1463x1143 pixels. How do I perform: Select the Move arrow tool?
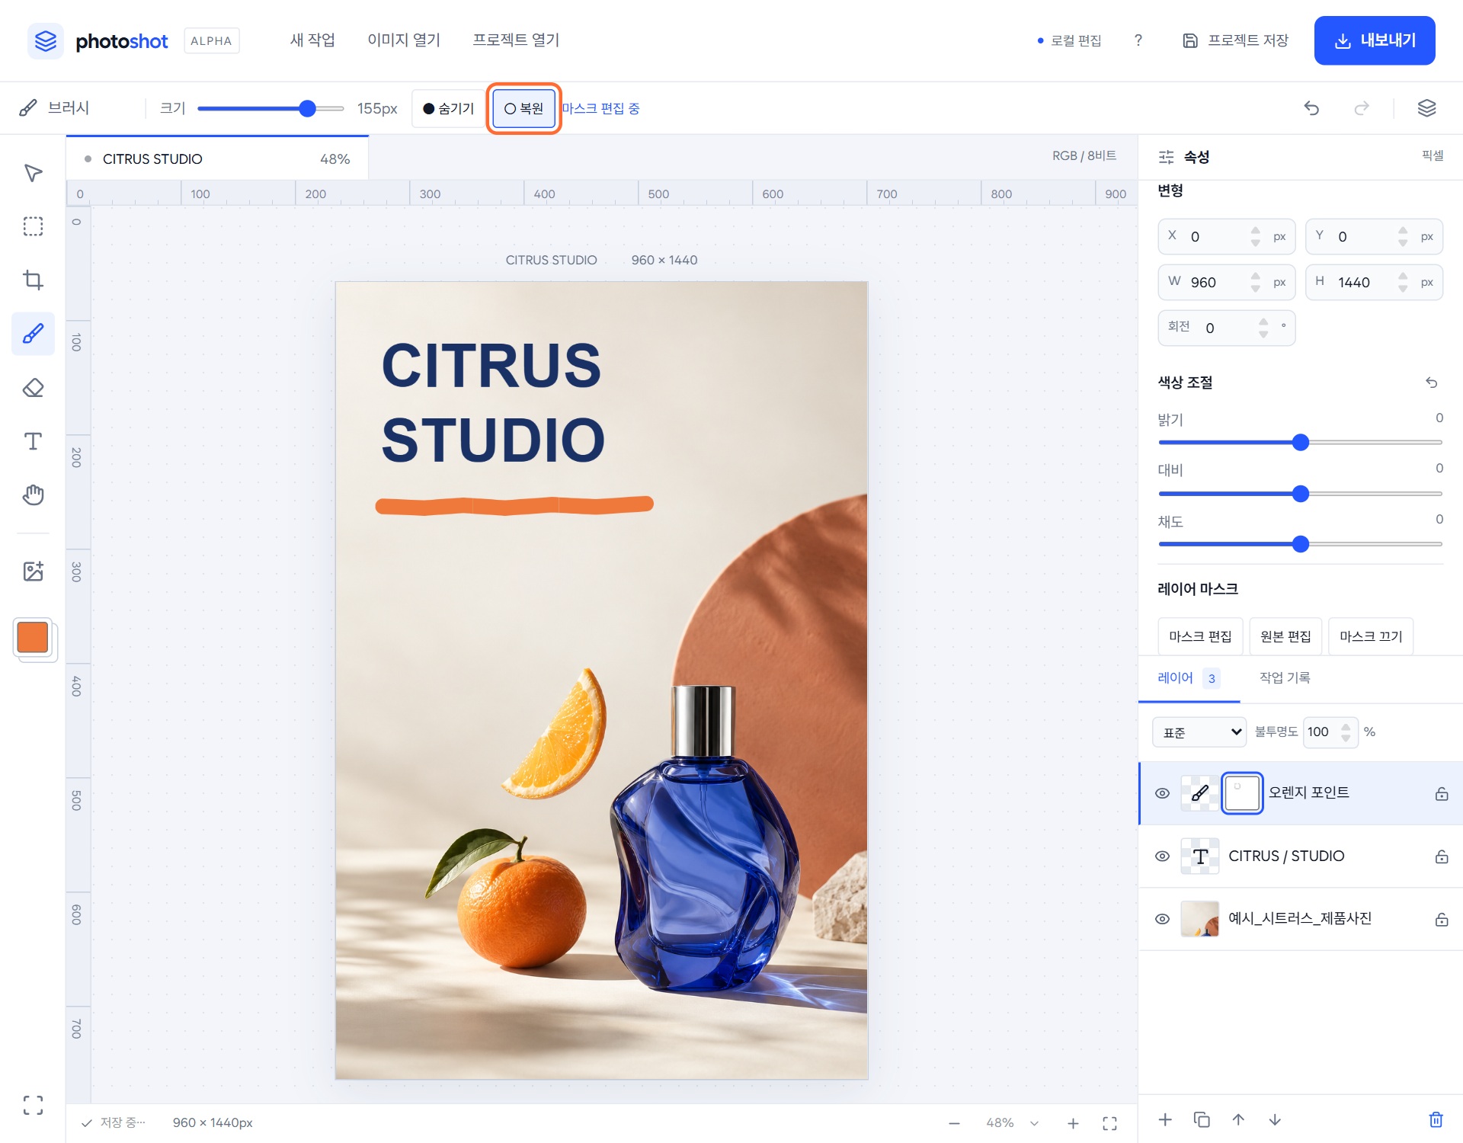point(33,173)
